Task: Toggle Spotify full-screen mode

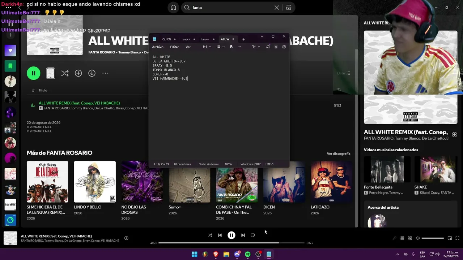Action: [457, 238]
